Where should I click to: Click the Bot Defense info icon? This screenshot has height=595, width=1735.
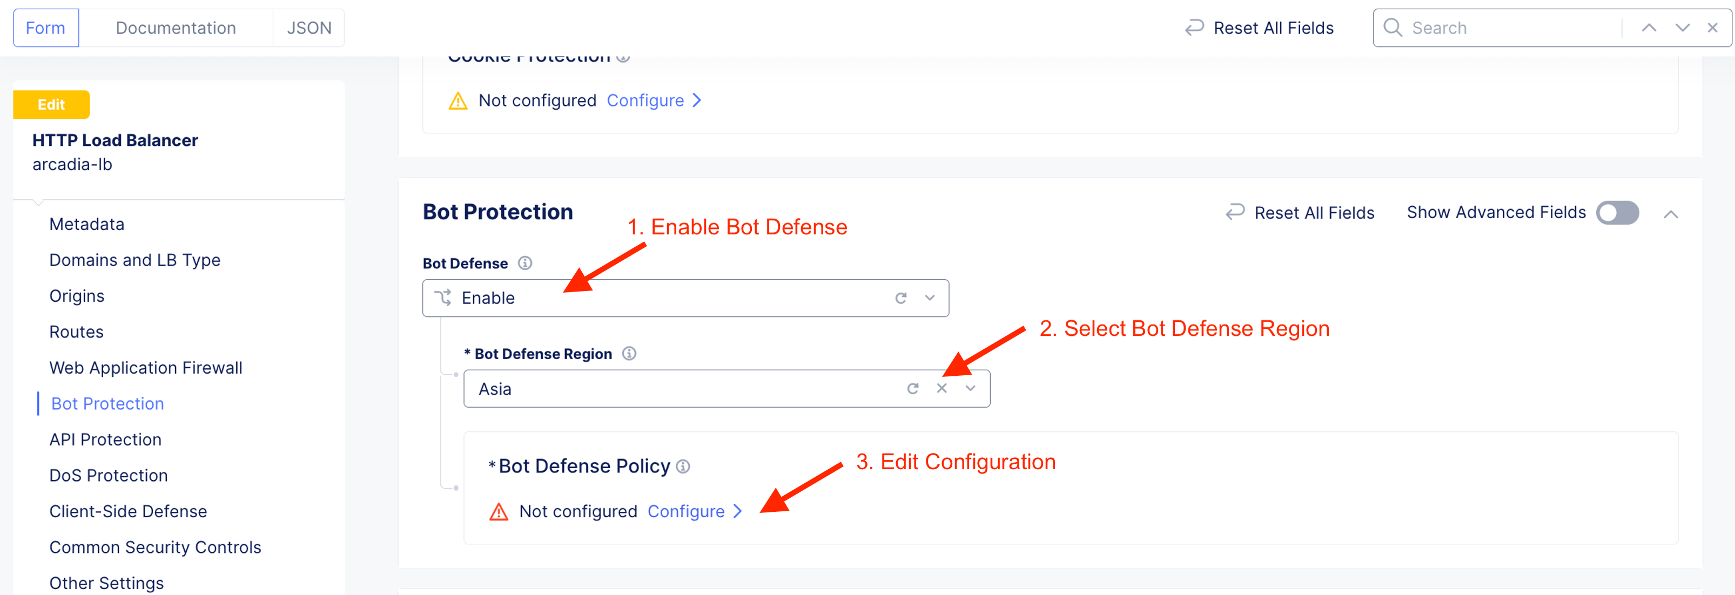point(524,263)
